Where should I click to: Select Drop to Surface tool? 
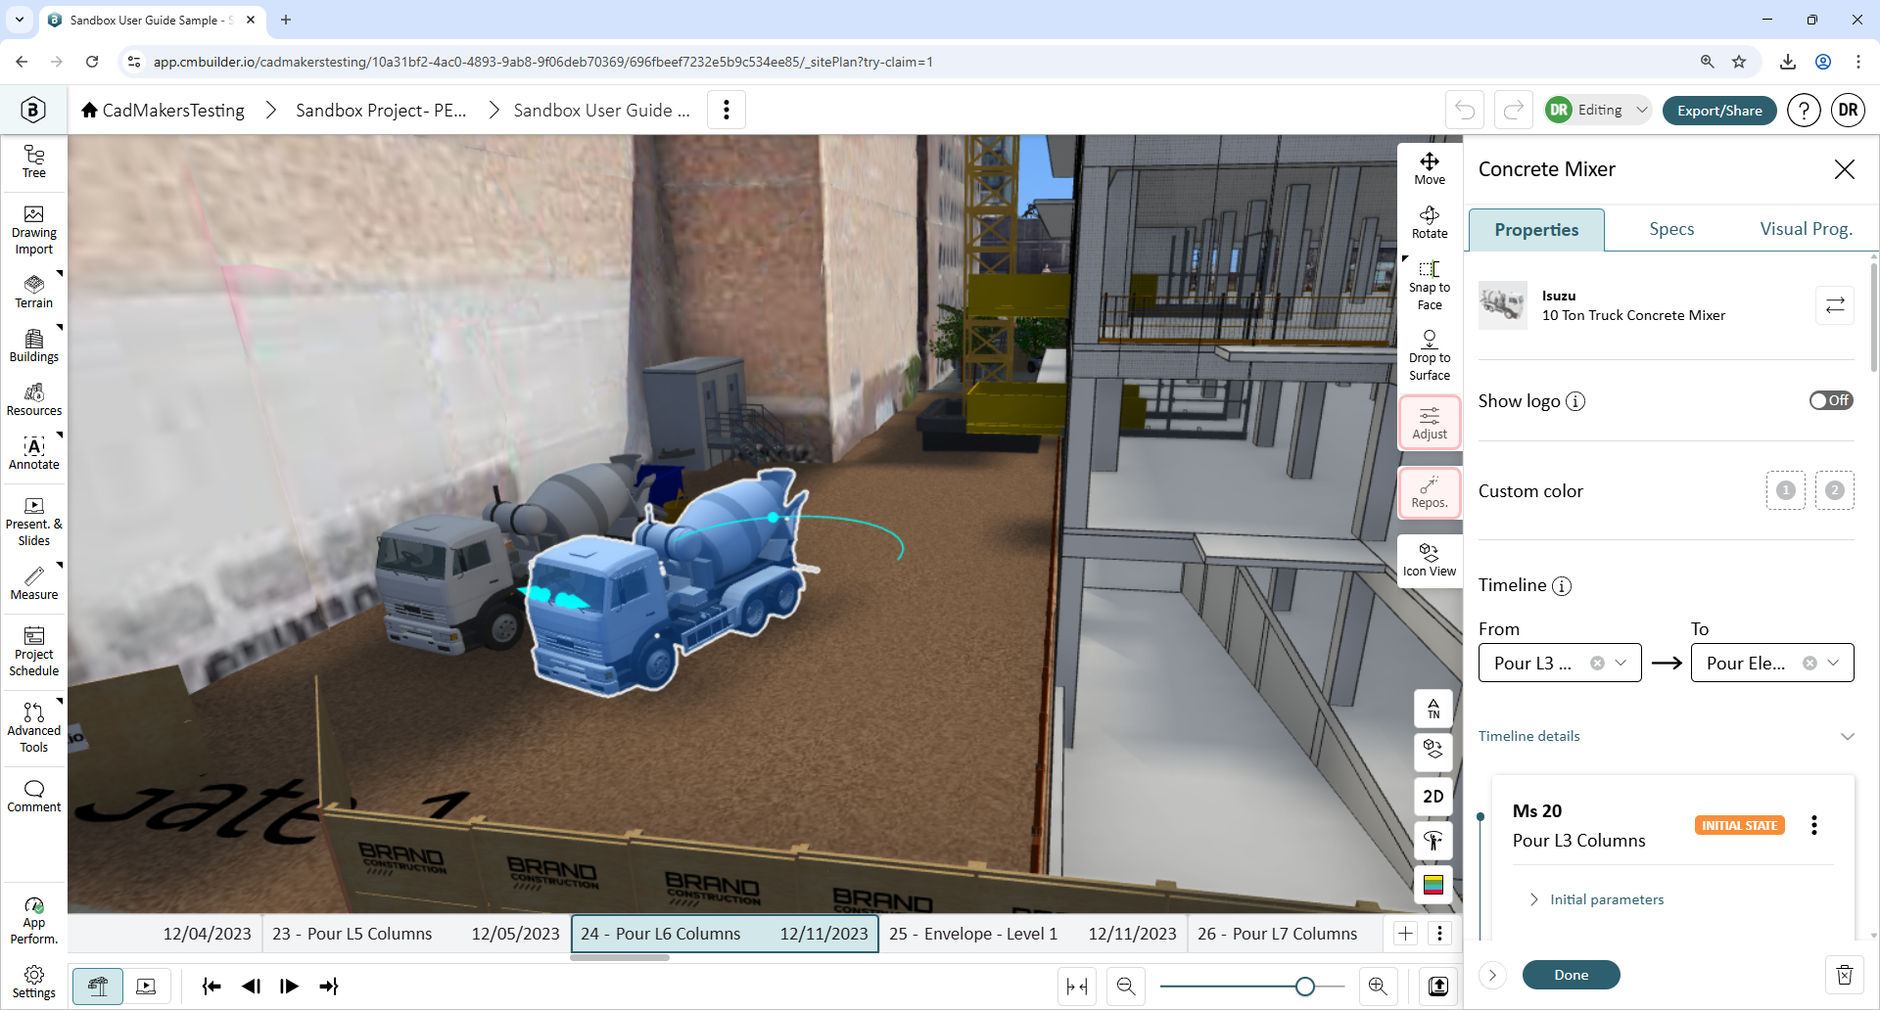point(1430,356)
